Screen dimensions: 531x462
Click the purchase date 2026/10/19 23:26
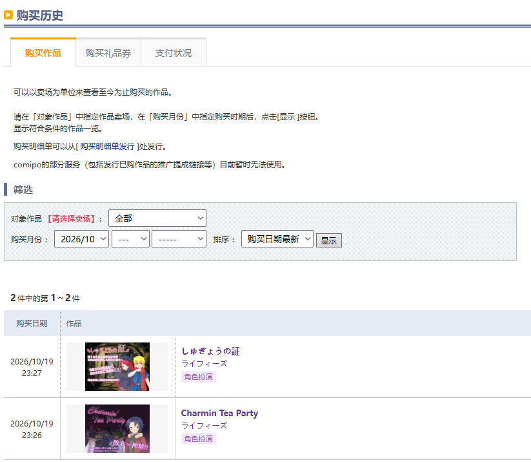[x=32, y=429]
